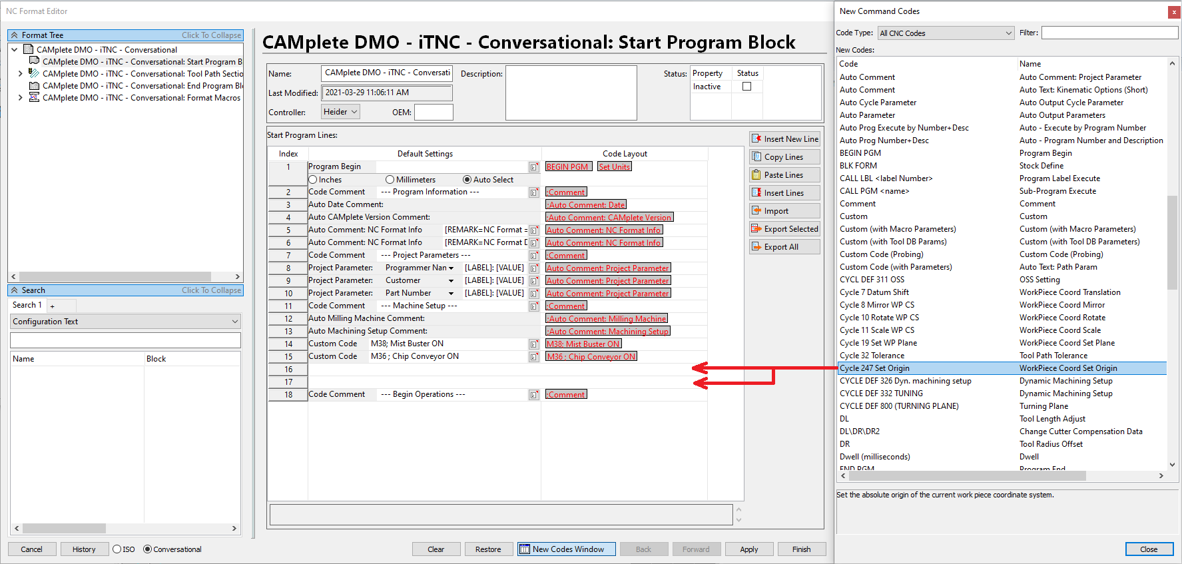Click the Name input field

pos(387,73)
